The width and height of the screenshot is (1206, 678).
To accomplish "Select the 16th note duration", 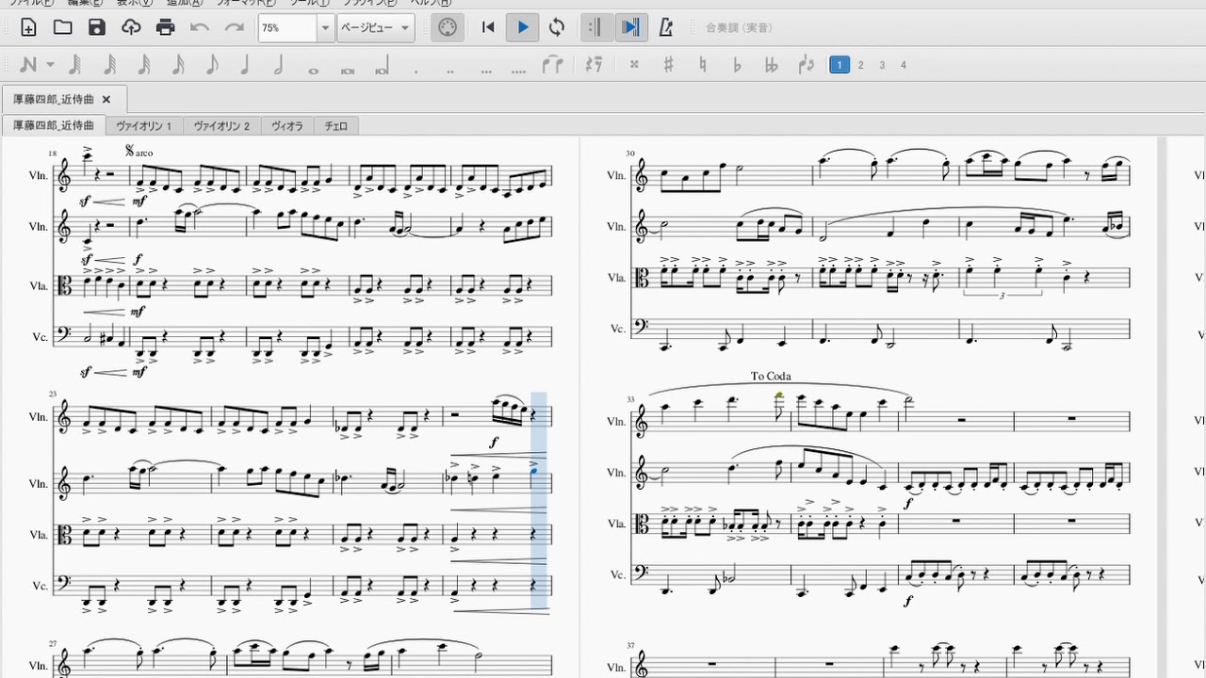I will [177, 65].
